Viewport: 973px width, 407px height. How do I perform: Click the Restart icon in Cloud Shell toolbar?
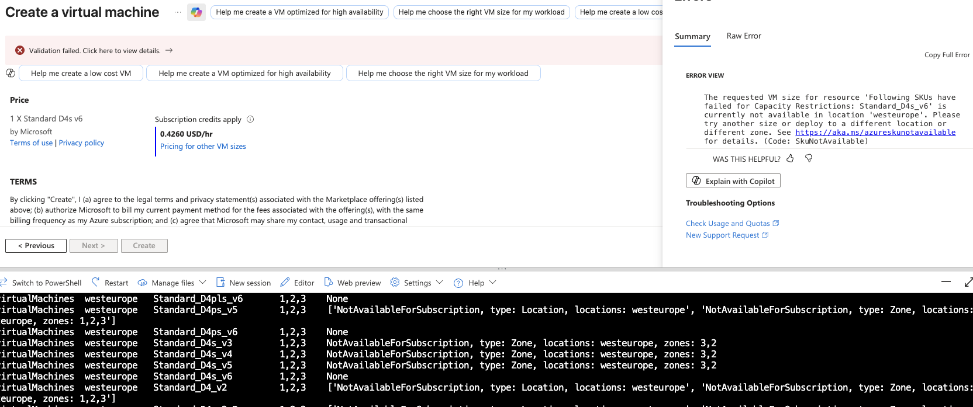(x=96, y=282)
